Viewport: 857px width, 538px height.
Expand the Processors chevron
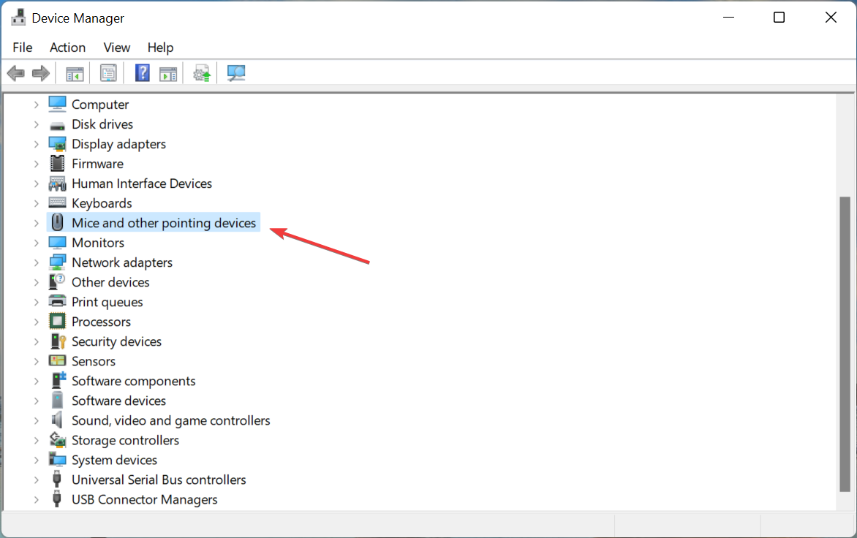point(36,322)
